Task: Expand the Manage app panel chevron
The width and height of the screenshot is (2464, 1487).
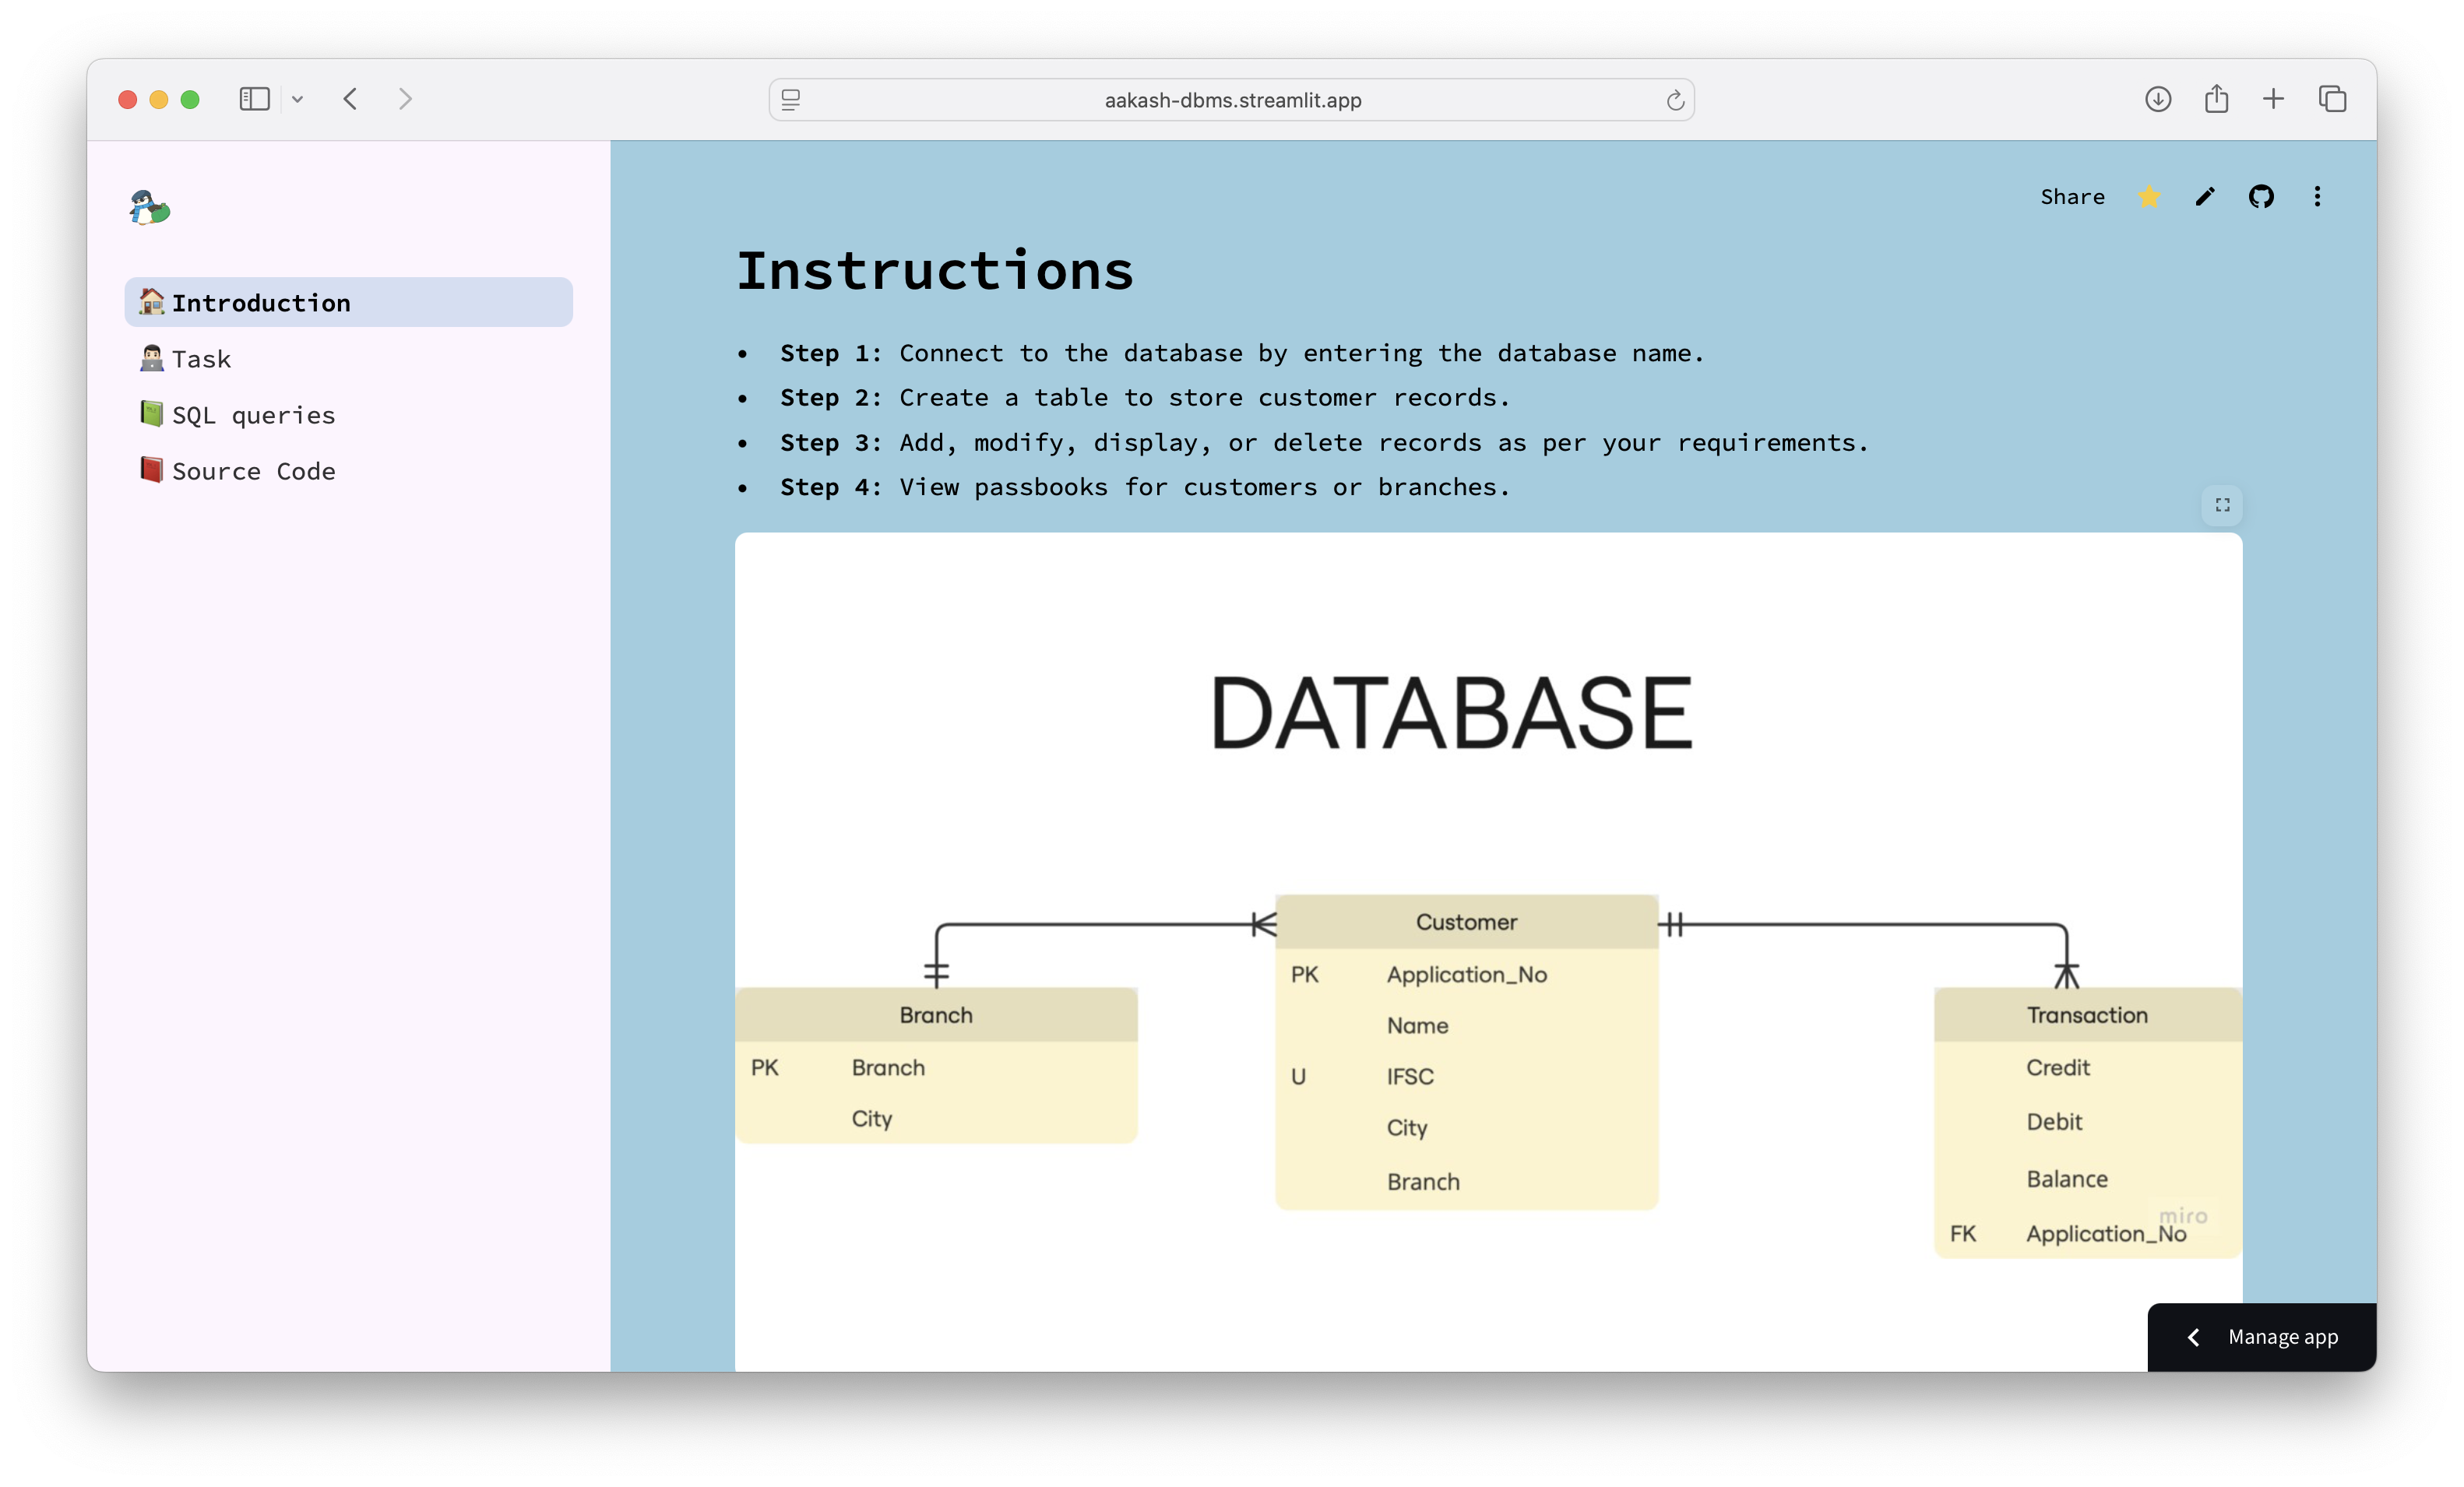Action: point(2193,1337)
